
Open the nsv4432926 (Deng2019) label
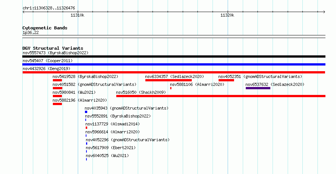tap(46, 69)
